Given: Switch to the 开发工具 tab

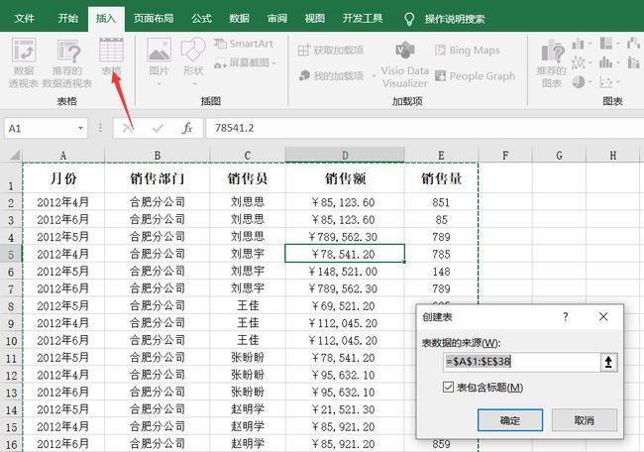Looking at the screenshot, I should pyautogui.click(x=363, y=19).
